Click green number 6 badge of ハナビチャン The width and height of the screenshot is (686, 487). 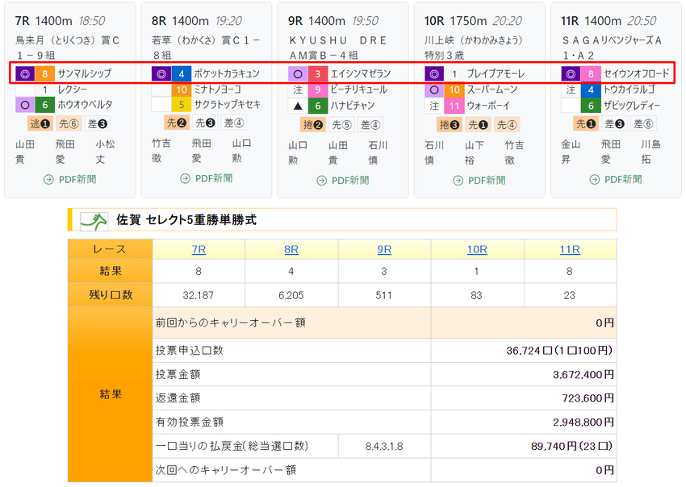pyautogui.click(x=318, y=106)
